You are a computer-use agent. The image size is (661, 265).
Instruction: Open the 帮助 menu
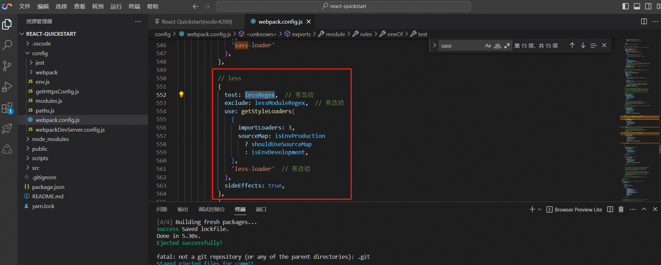pyautogui.click(x=153, y=6)
